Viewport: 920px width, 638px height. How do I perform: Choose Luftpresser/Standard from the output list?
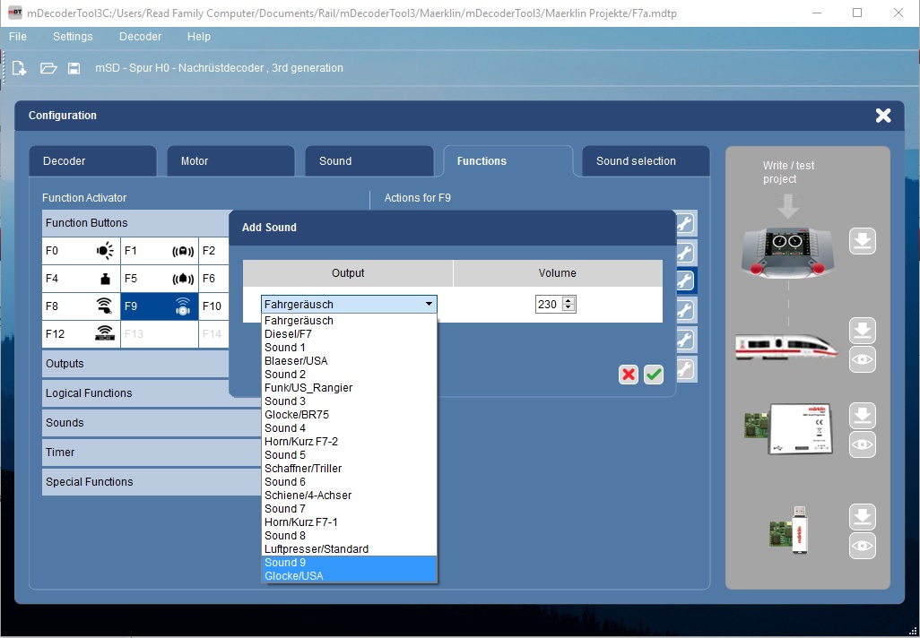(349, 549)
